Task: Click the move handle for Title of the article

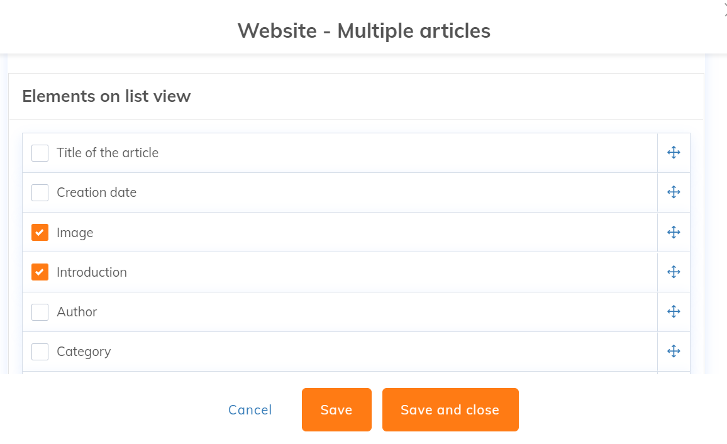Action: 674,153
